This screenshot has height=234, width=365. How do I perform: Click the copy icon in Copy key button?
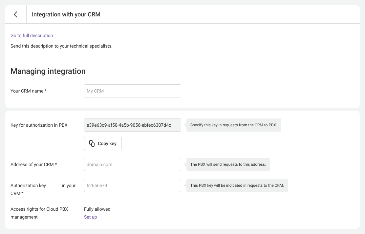point(92,143)
